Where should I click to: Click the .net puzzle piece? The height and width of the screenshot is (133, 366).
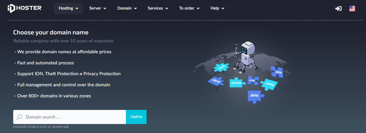(221, 67)
